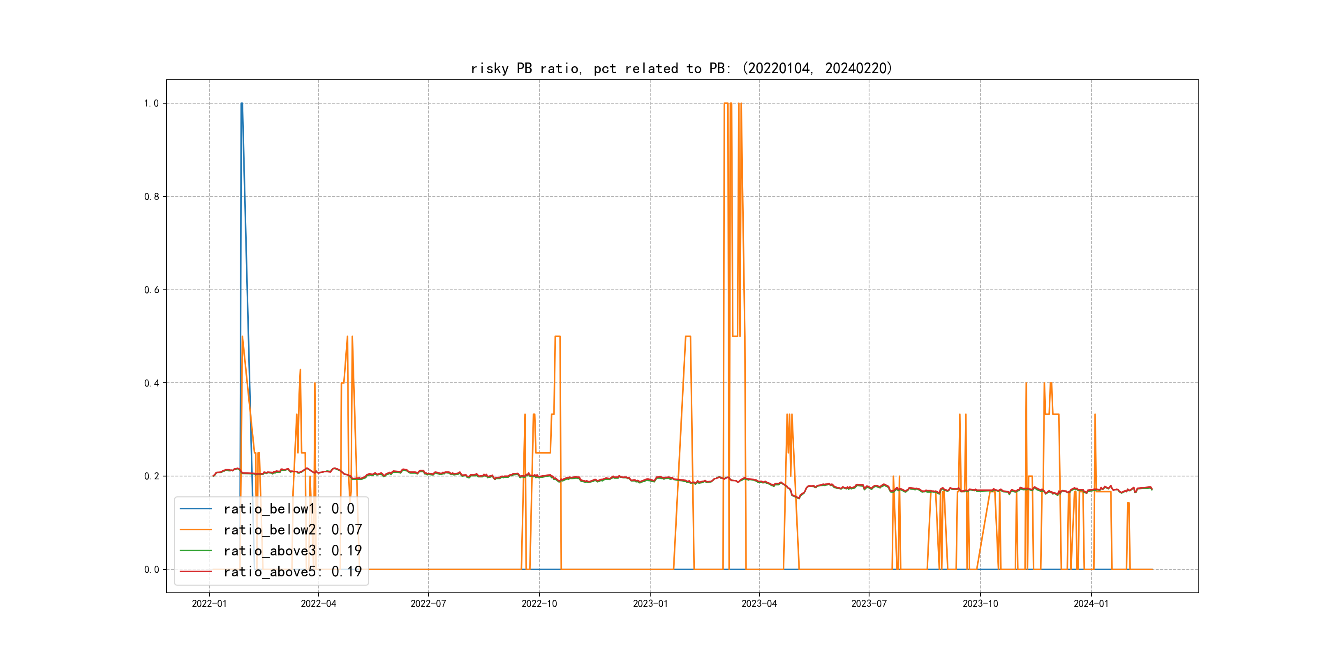1332x666 pixels.
Task: Click the 1.0 y-axis tick label
Action: pos(152,104)
